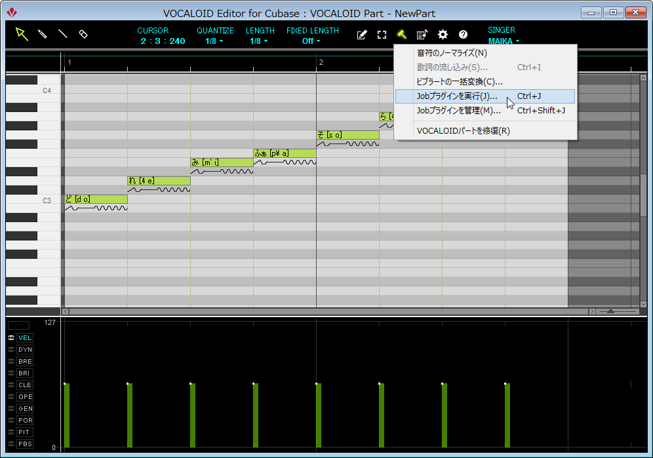The image size is (653, 458).
Task: Open the question mark help icon
Action: (463, 35)
